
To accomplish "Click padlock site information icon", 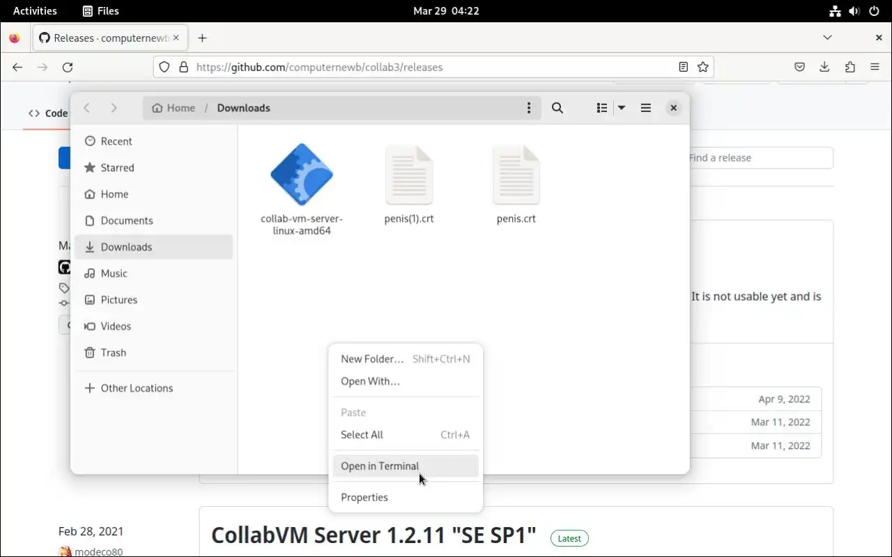I will click(x=184, y=67).
